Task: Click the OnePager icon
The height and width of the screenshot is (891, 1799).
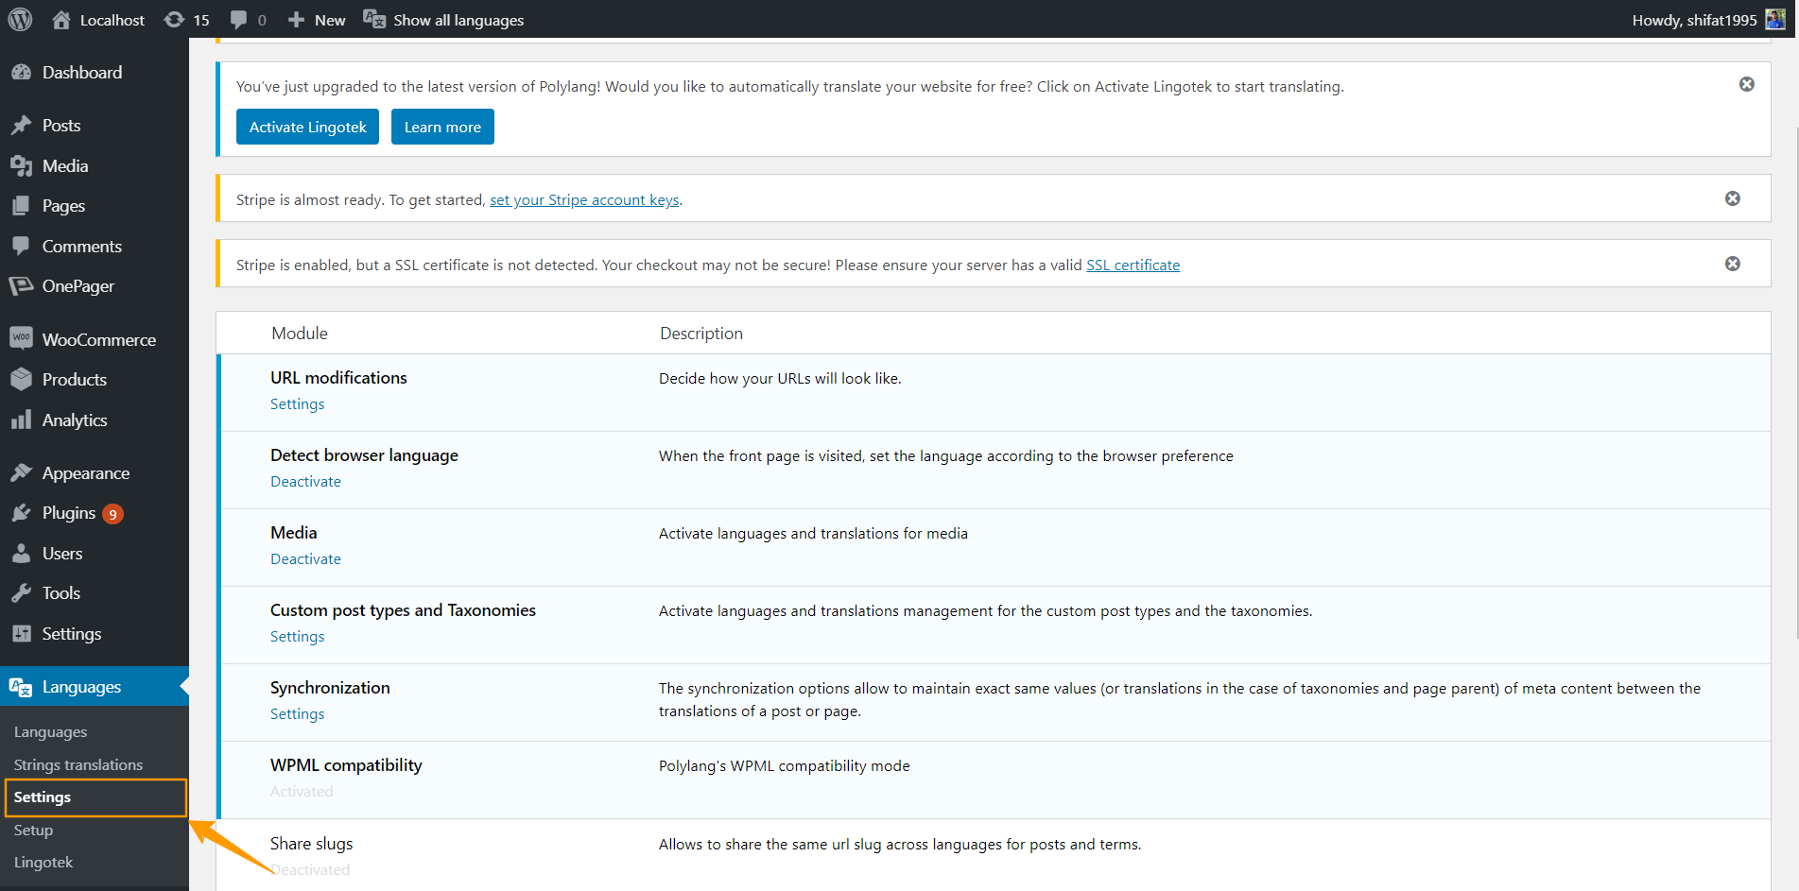Action: click(21, 285)
